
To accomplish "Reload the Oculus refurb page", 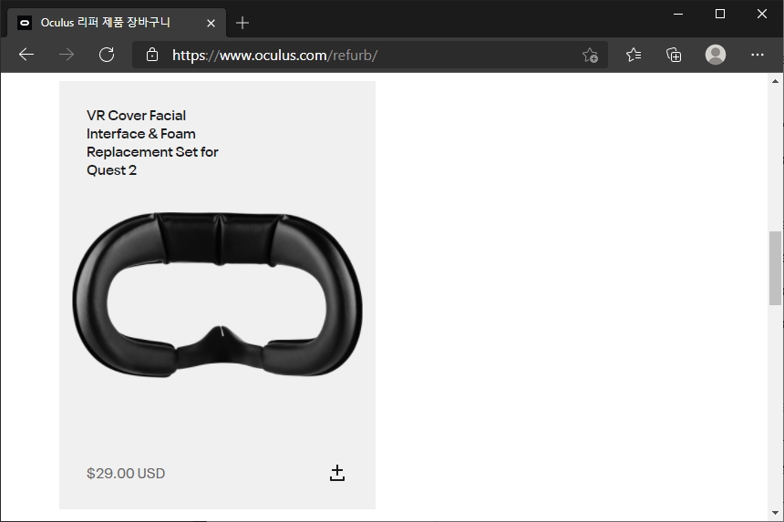I will (107, 55).
